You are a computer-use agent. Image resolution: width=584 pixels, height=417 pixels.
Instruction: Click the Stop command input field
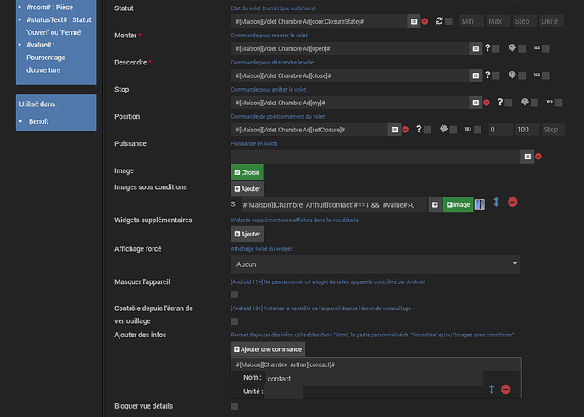(x=350, y=103)
